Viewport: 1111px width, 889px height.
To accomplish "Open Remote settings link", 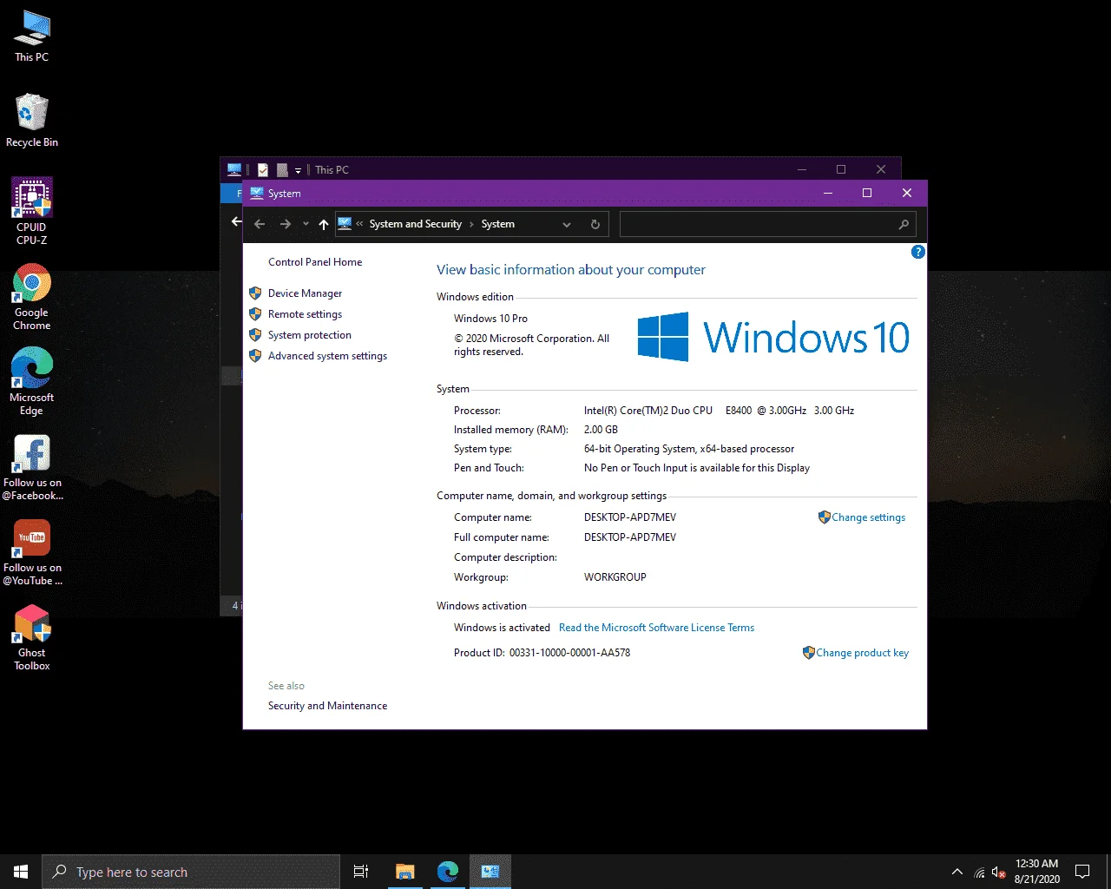I will click(305, 314).
